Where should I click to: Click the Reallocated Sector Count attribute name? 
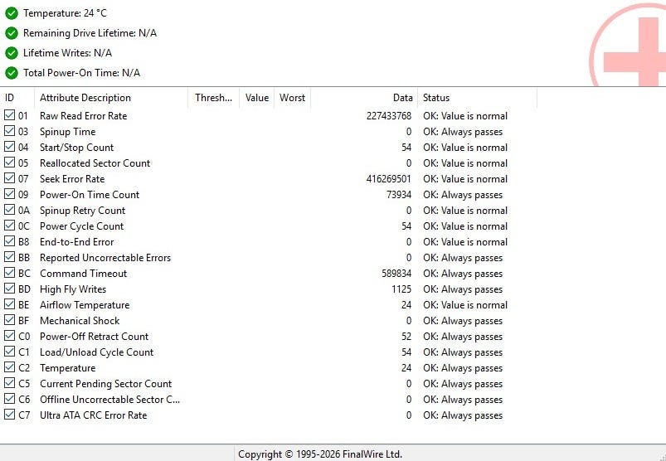tap(95, 163)
